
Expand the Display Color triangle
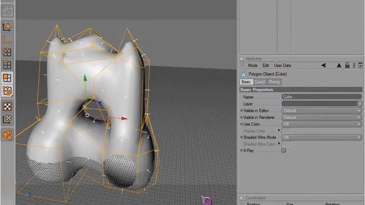[279, 130]
